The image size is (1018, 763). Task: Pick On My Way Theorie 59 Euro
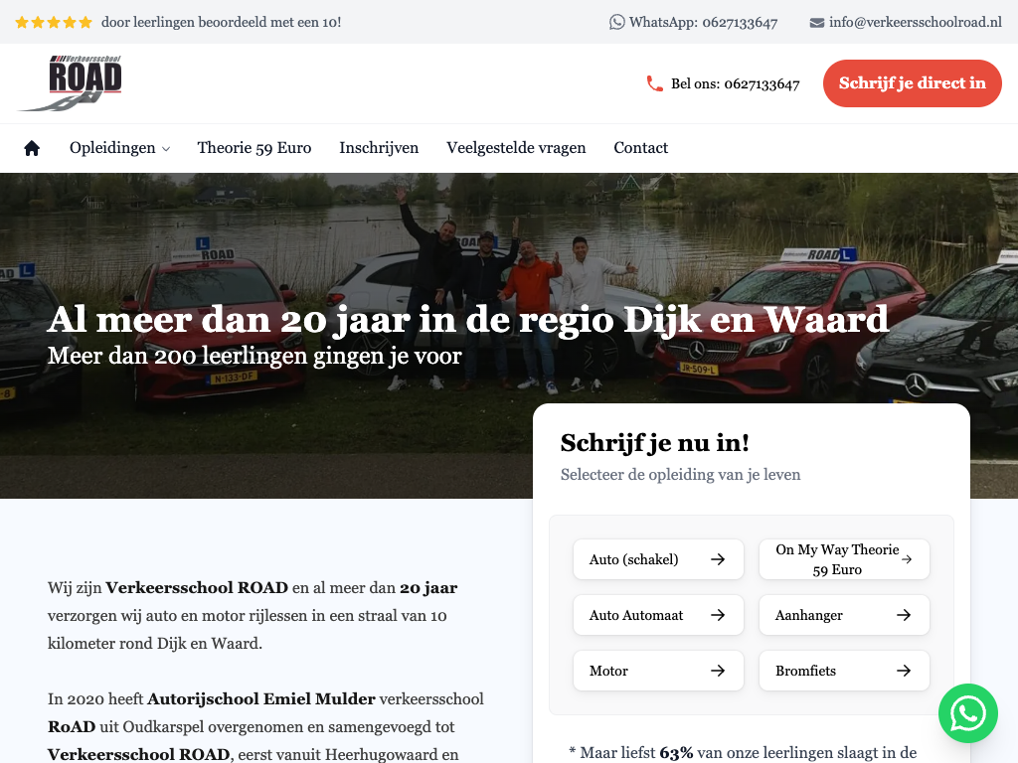(844, 559)
